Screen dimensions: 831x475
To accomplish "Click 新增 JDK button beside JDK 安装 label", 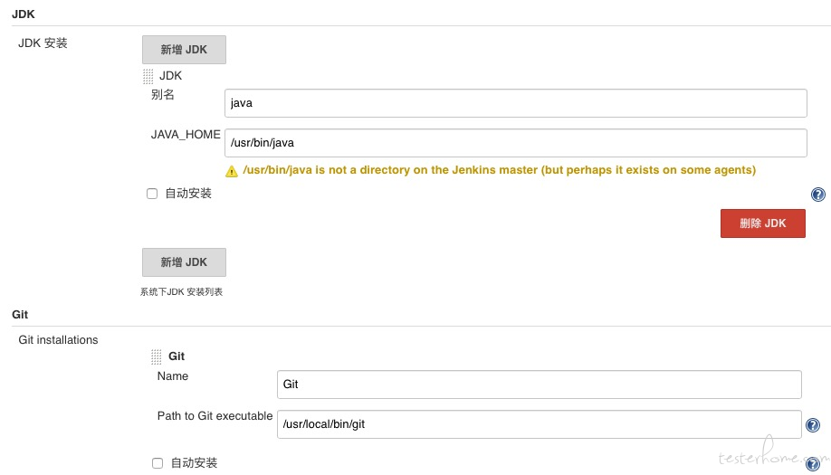I will (x=184, y=50).
